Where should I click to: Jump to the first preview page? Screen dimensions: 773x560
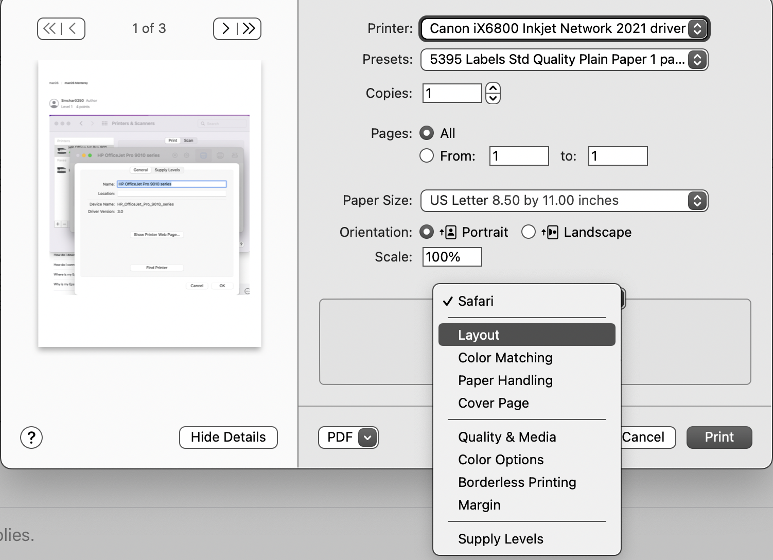(50, 29)
